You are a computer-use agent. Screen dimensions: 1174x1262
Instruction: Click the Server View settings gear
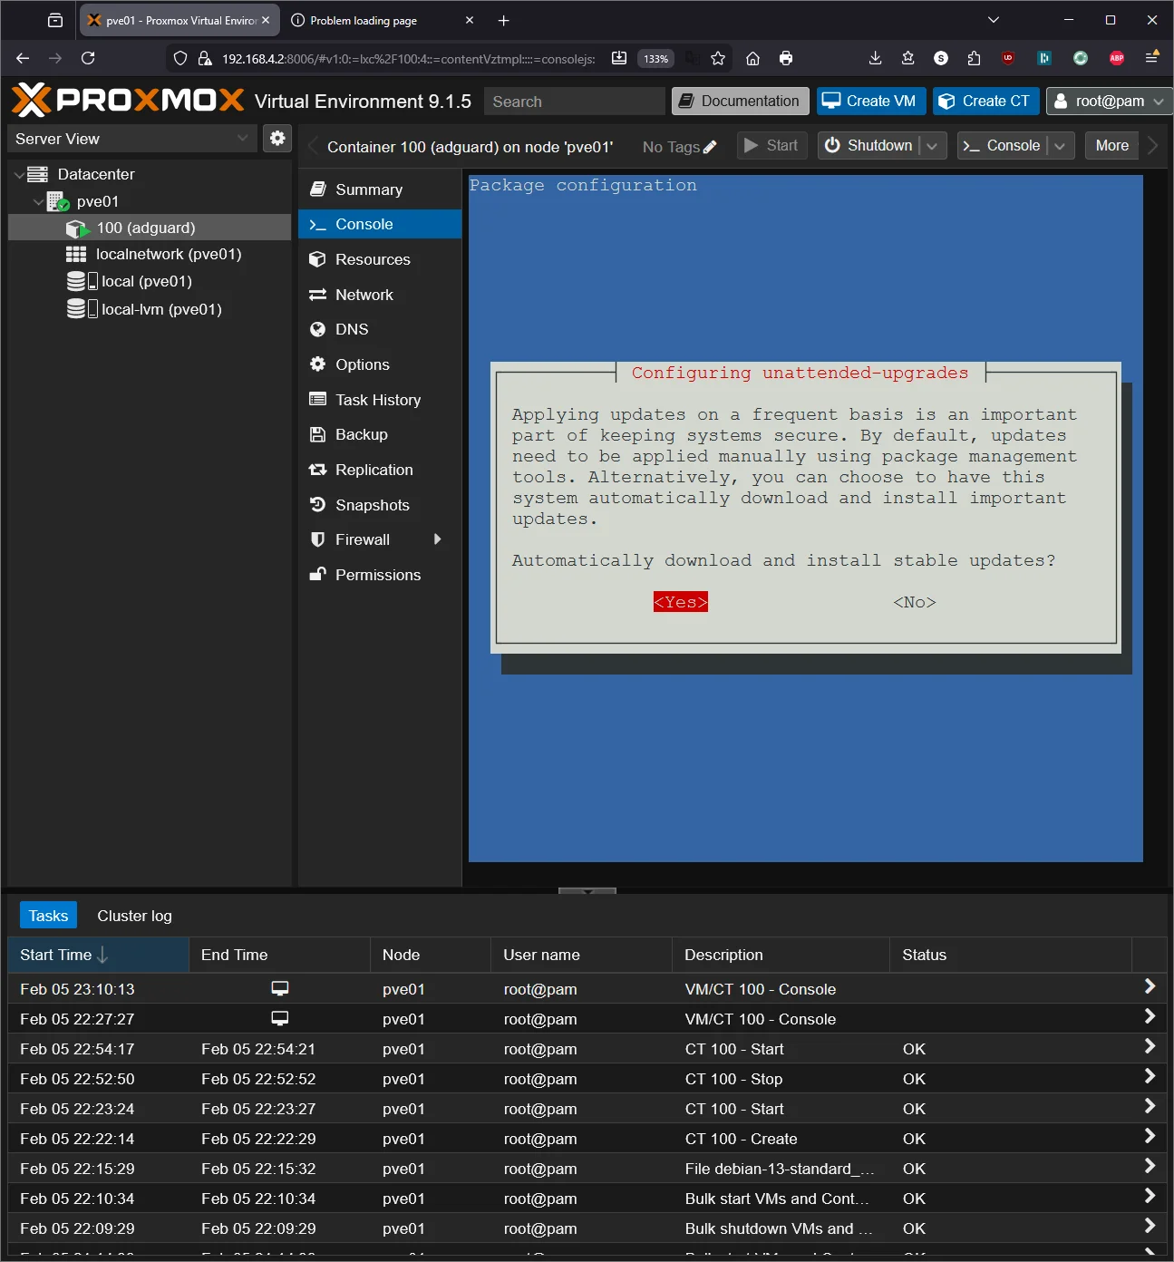[x=277, y=138]
